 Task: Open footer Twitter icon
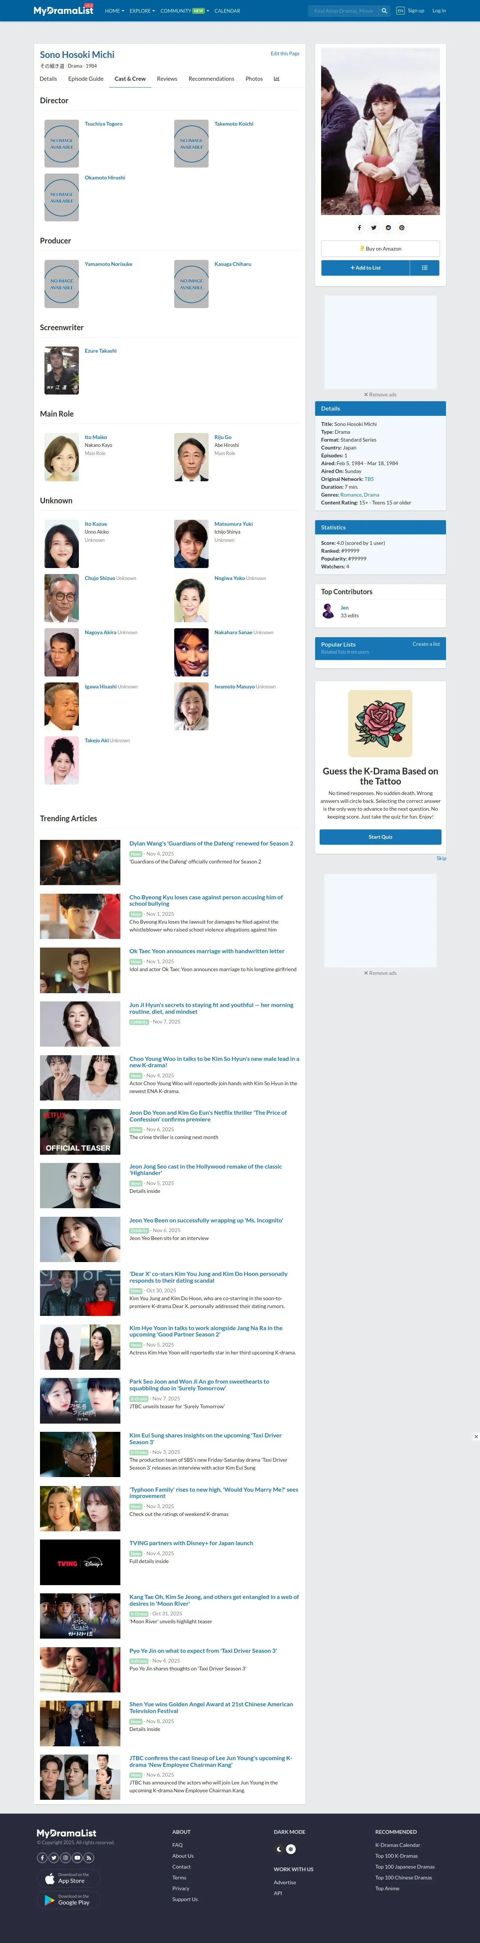pos(54,1858)
